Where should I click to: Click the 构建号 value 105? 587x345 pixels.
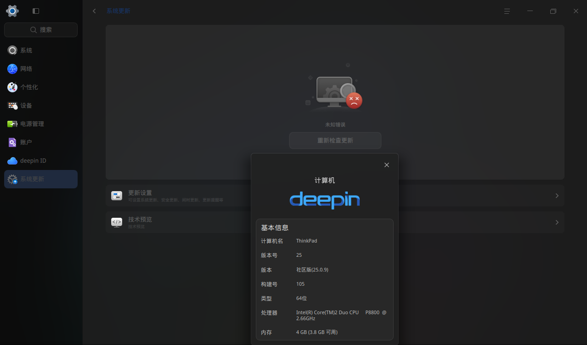300,284
